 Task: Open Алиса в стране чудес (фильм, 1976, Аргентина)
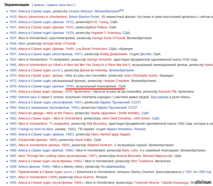(x=54, y=92)
